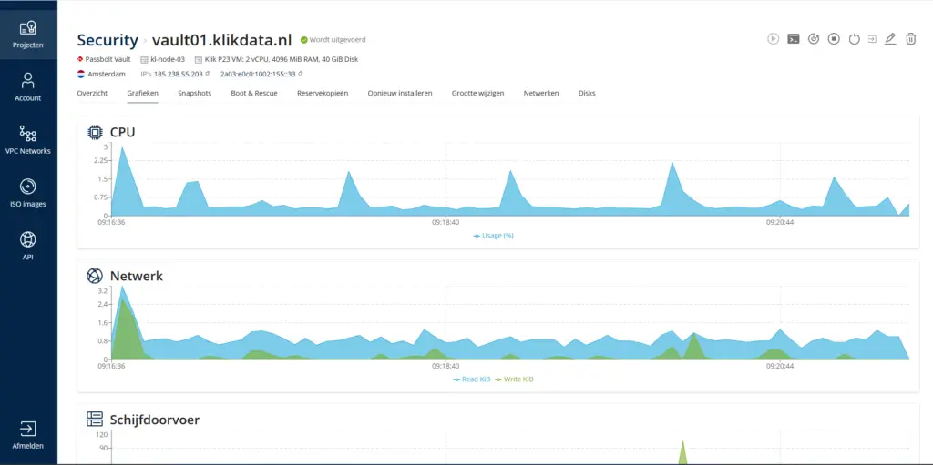Image resolution: width=933 pixels, height=465 pixels.
Task: Switch to the Snapshots tab
Action: pos(194,93)
